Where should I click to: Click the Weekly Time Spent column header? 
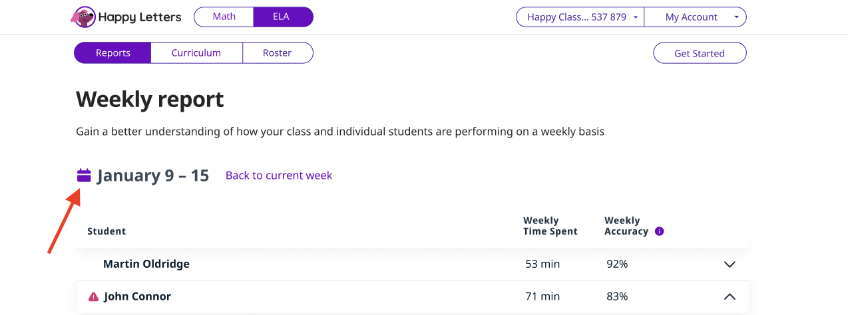tap(550, 226)
